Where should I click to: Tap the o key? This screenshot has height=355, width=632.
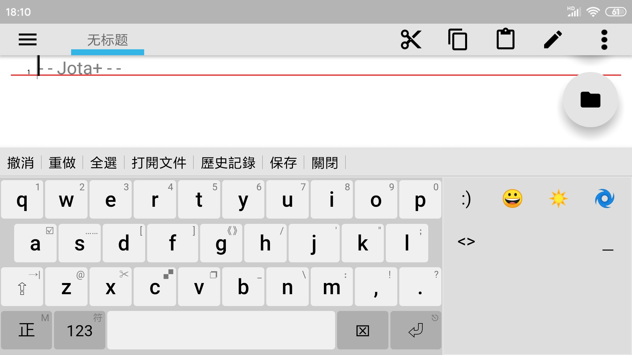[x=376, y=200]
